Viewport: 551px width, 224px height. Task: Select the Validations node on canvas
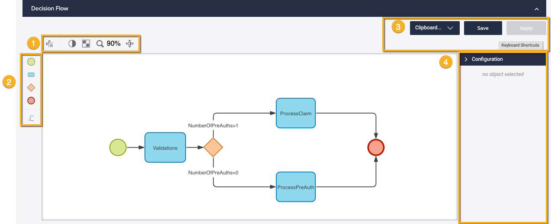point(165,148)
